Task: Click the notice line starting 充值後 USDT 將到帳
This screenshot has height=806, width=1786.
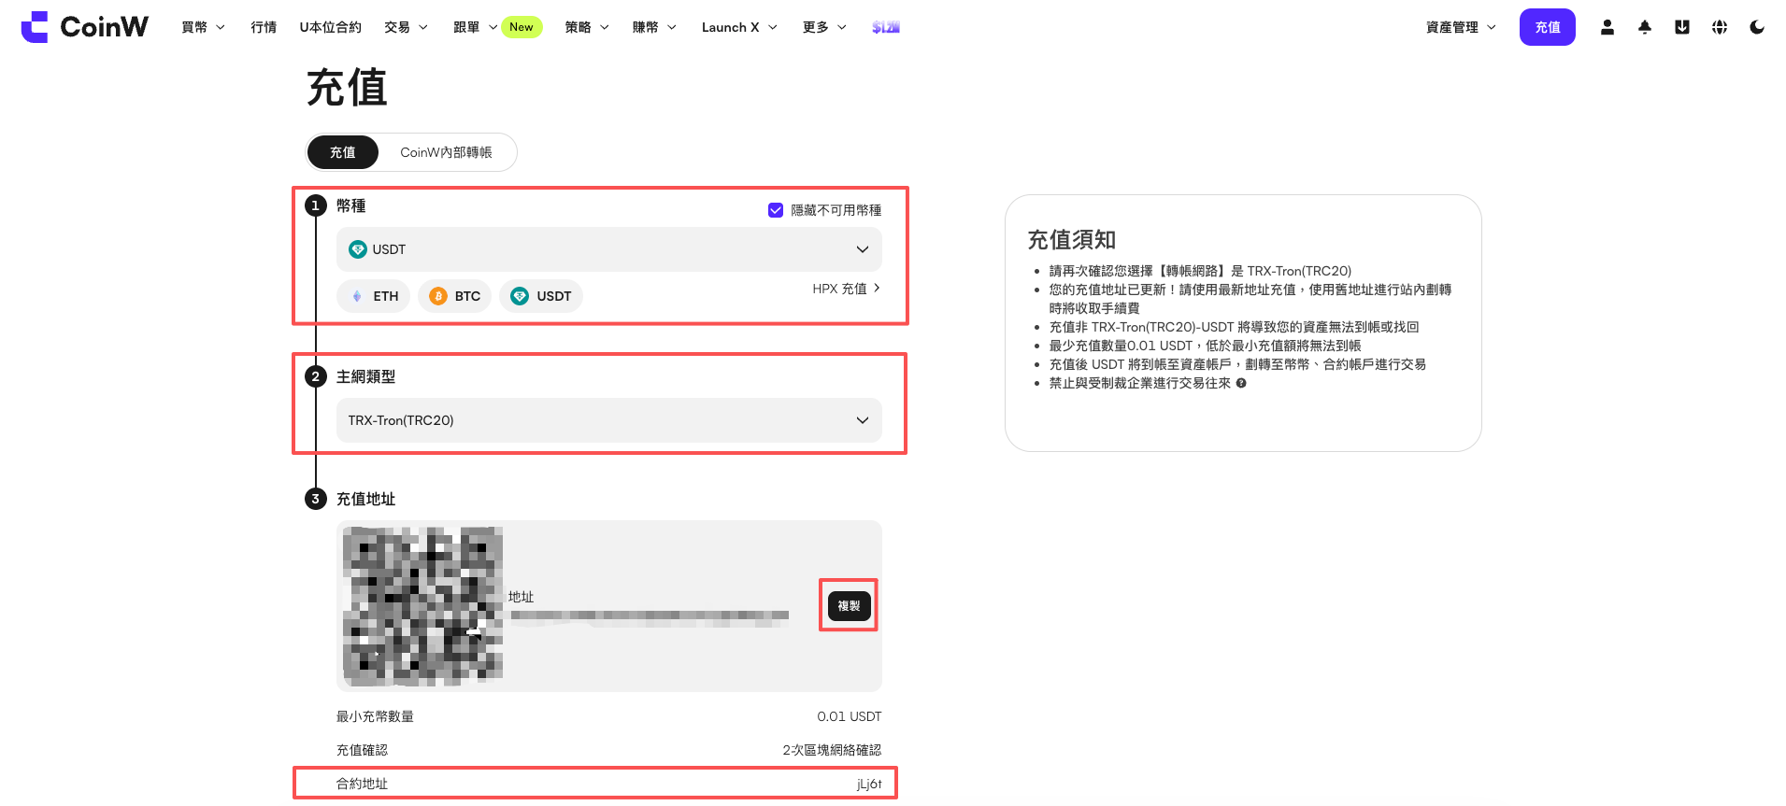Action: (1237, 364)
